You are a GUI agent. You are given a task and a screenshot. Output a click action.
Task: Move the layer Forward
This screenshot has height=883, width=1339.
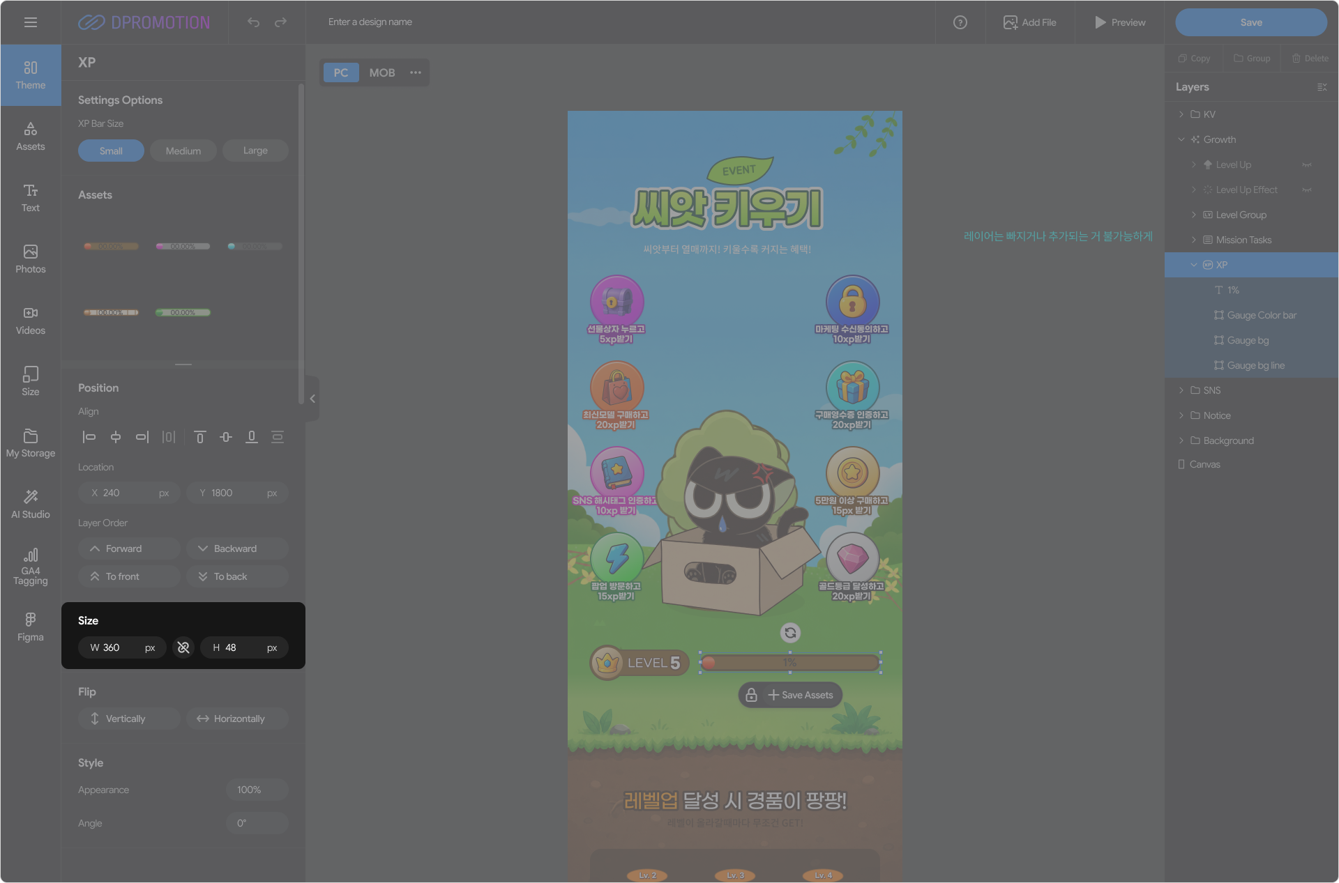click(130, 548)
